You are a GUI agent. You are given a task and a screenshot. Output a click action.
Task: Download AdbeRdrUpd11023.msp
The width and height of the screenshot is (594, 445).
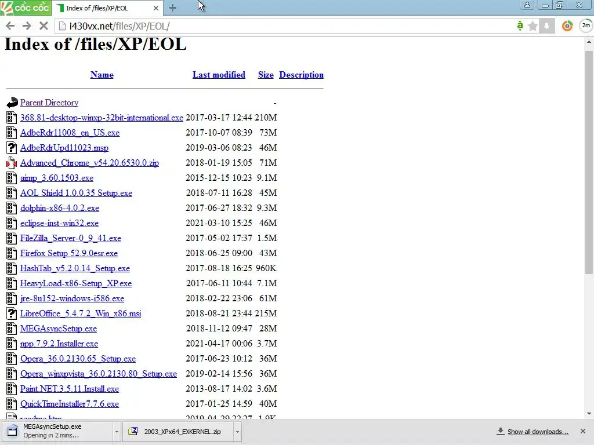[64, 148]
